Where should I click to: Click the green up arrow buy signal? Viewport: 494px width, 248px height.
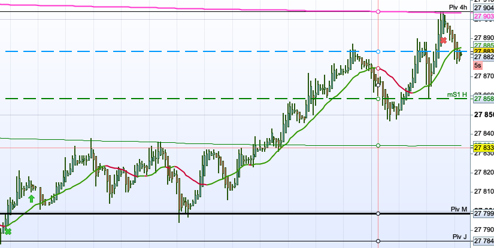(31, 198)
